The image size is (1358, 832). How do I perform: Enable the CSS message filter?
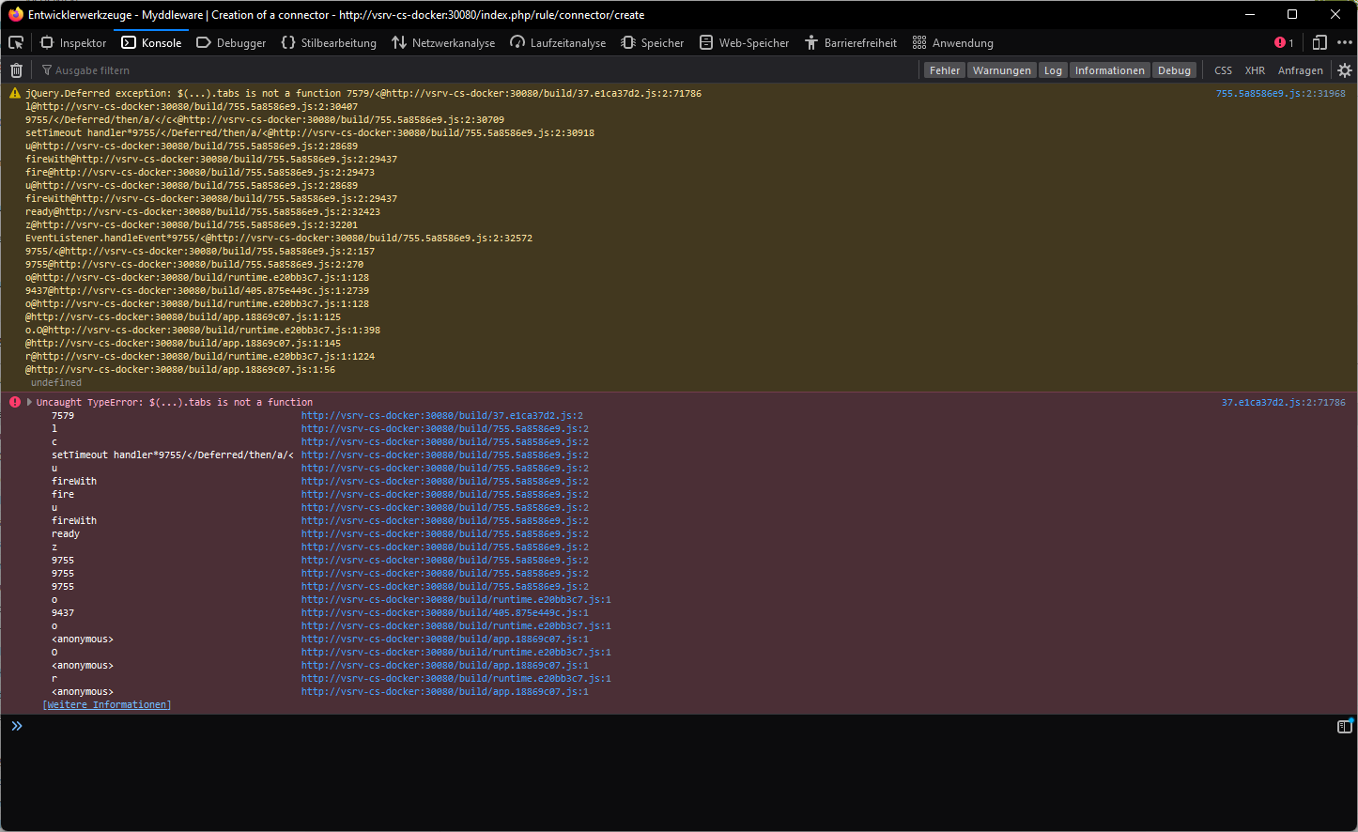click(1223, 69)
